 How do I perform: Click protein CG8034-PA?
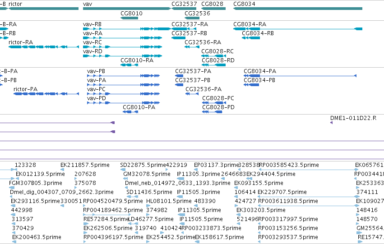click(300, 76)
